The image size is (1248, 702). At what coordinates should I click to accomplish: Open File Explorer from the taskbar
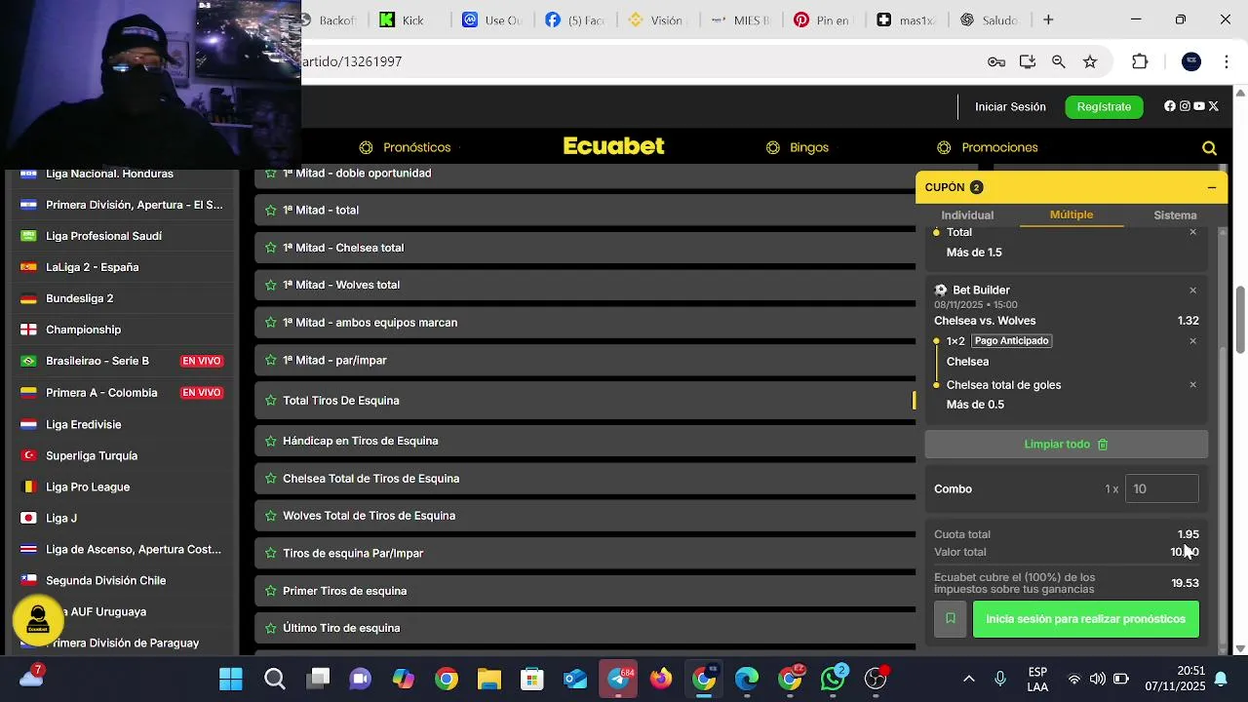pyautogui.click(x=488, y=679)
